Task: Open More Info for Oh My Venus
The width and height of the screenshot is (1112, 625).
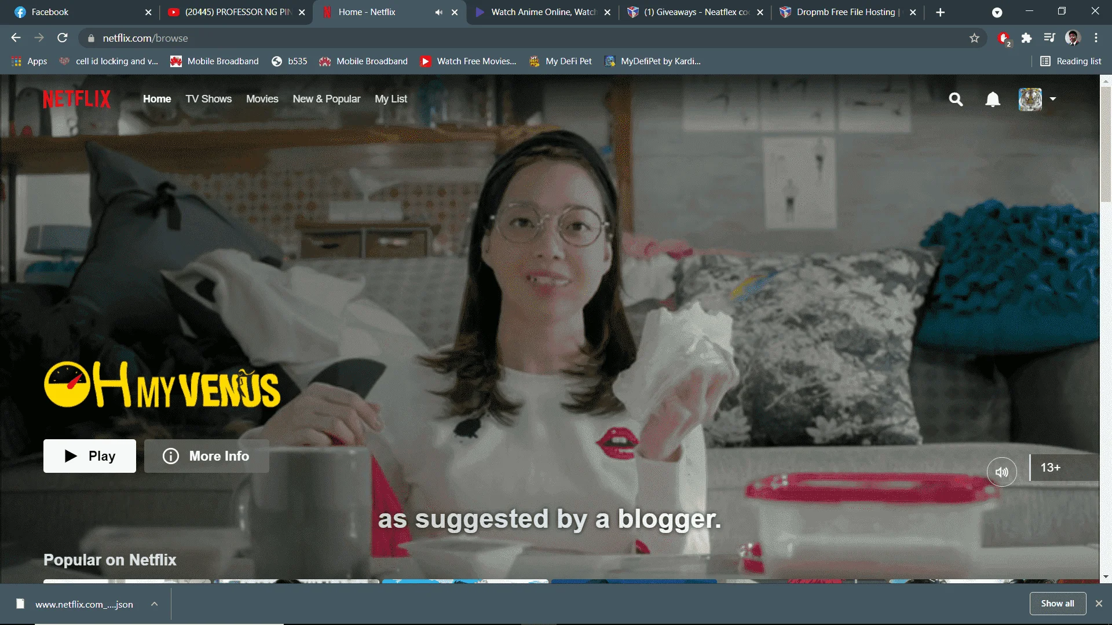Action: (206, 456)
